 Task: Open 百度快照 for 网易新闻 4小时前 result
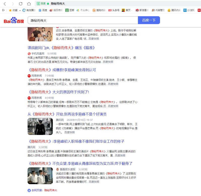(113, 106)
